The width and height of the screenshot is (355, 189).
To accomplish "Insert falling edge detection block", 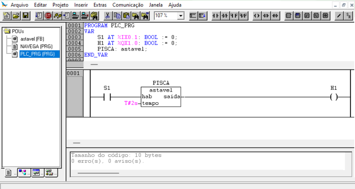I will tap(316, 16).
